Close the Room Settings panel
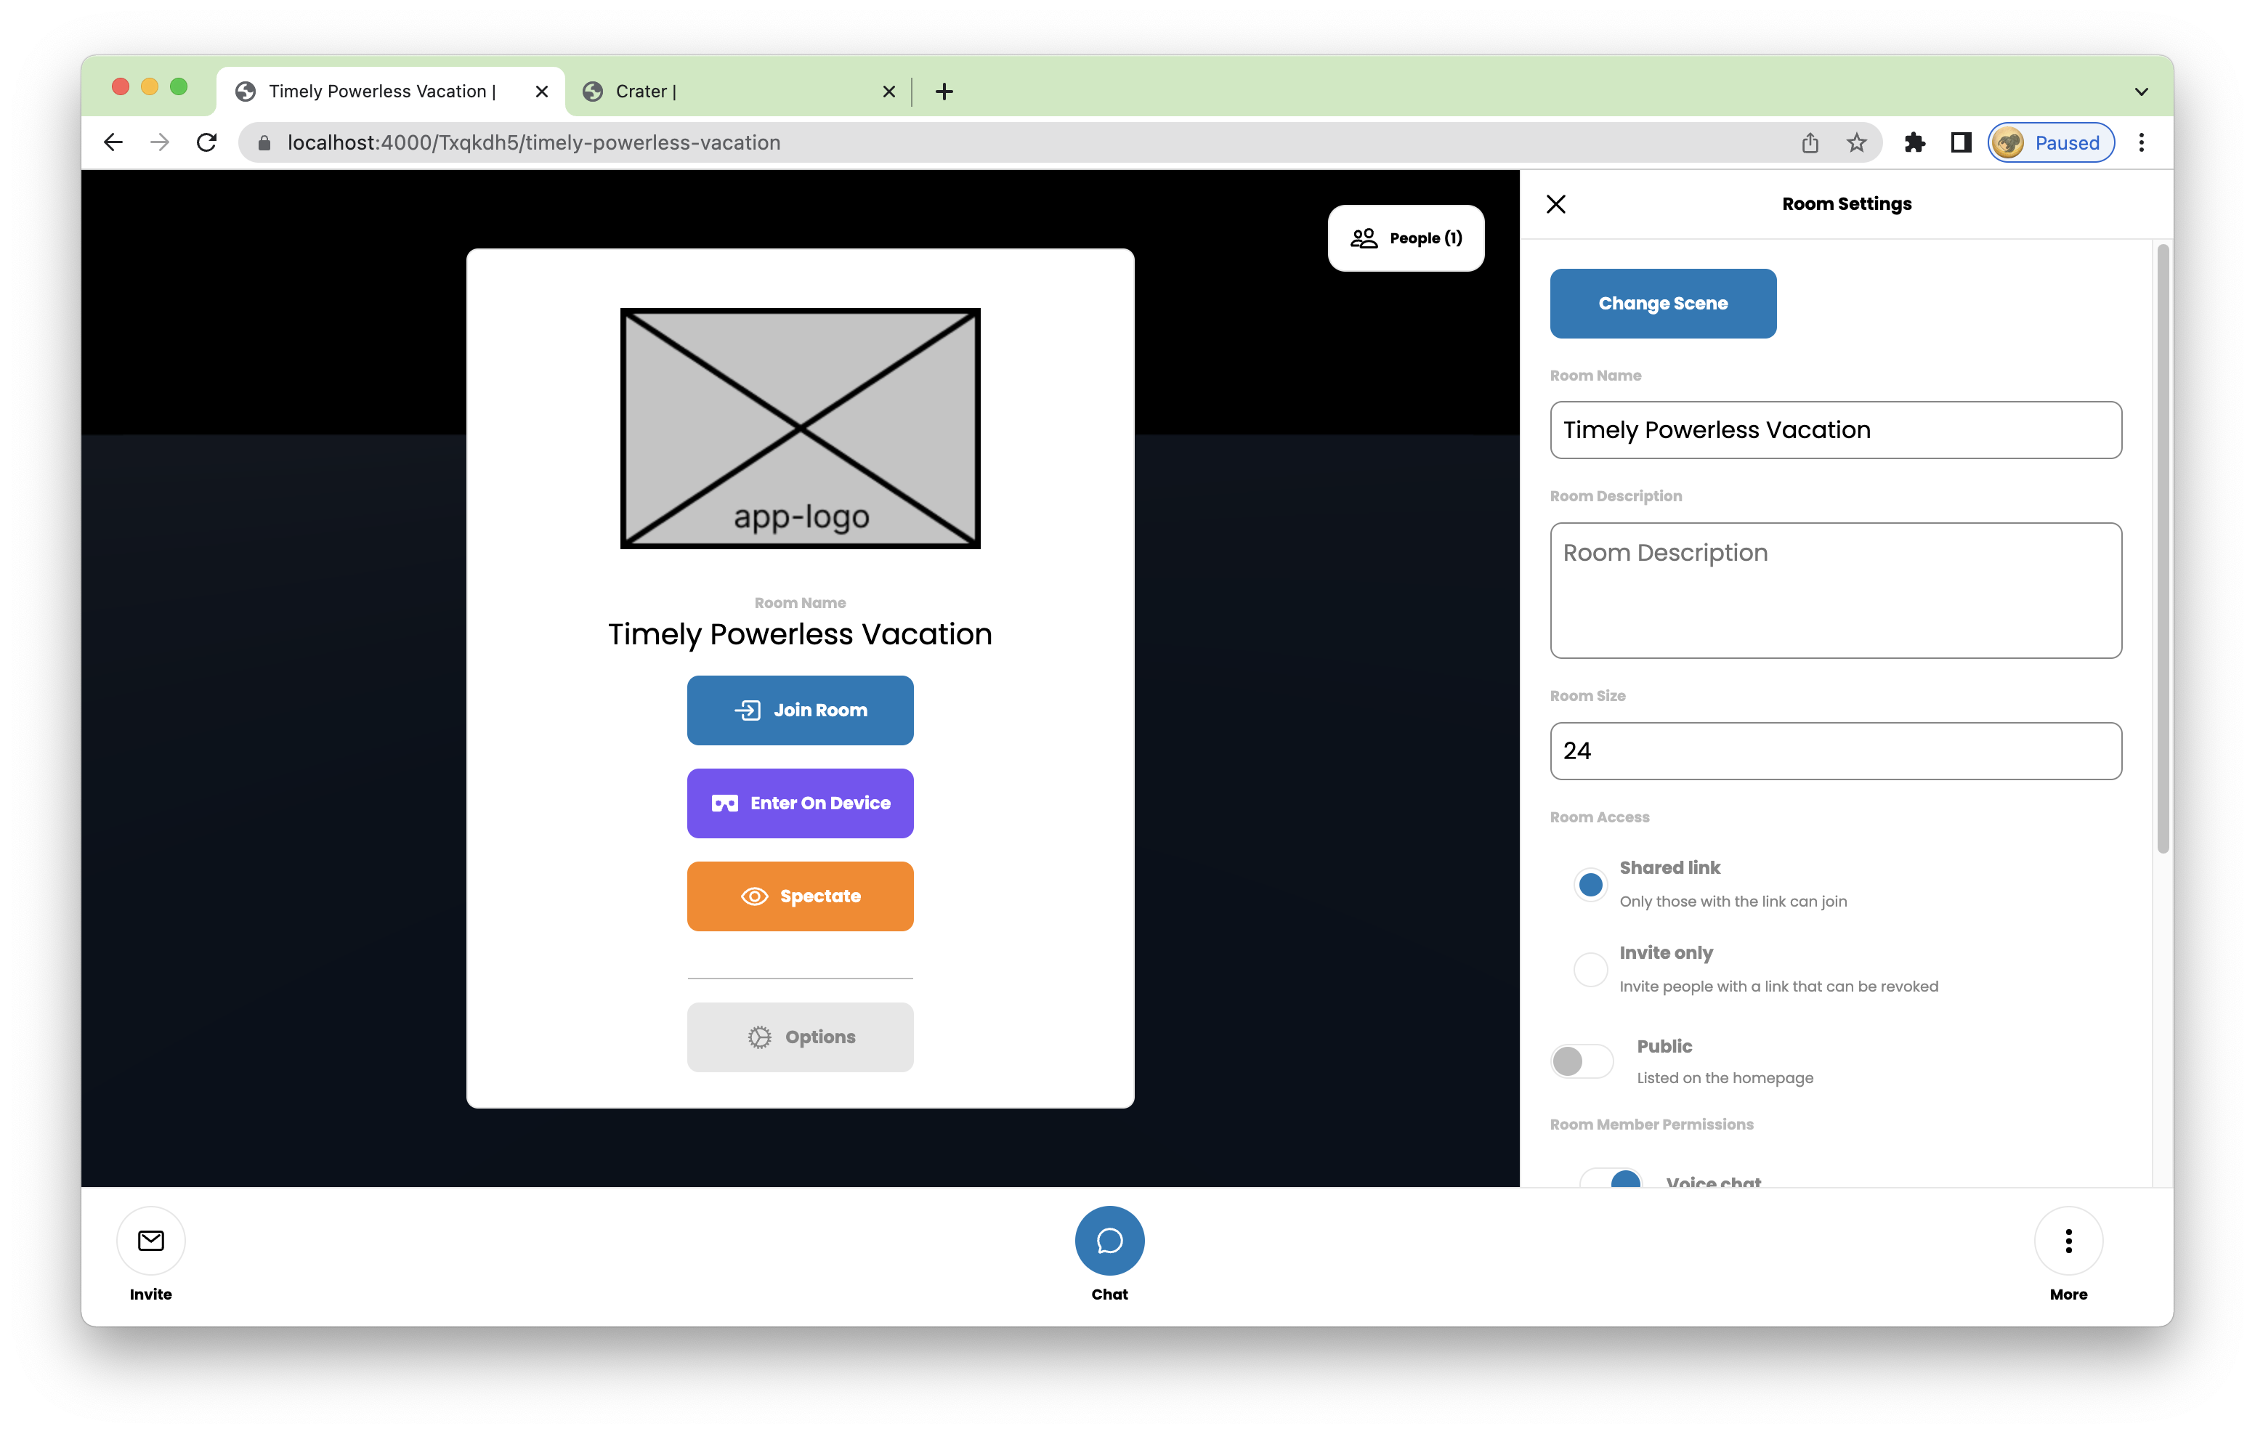Screen dimensions: 2255x1434 tap(1555, 204)
